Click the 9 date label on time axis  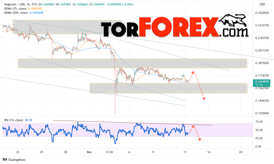[153, 152]
